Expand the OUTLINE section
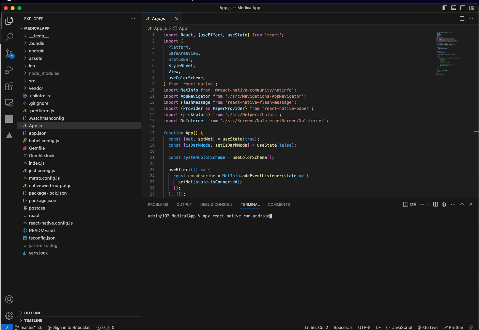This screenshot has height=330, width=479. [x=33, y=313]
